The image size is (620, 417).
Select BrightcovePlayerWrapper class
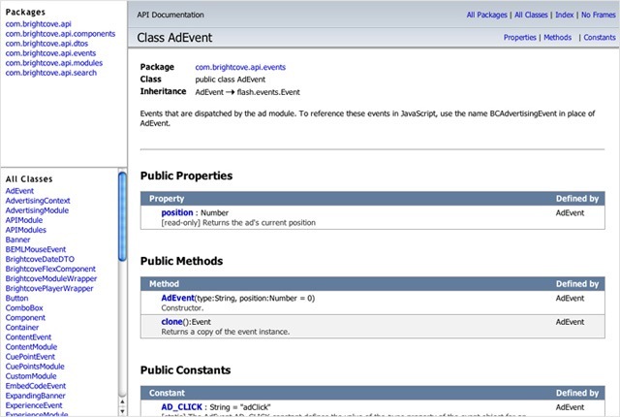49,288
